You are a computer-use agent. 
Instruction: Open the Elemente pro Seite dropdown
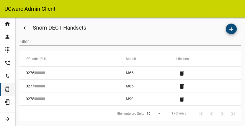tap(154, 114)
